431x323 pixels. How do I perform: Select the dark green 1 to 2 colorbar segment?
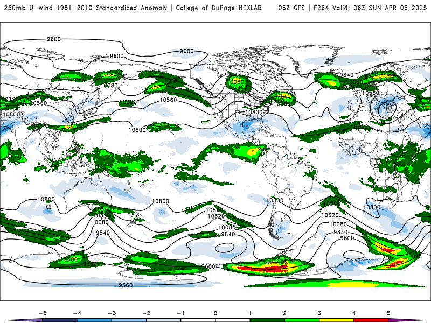pos(267,320)
